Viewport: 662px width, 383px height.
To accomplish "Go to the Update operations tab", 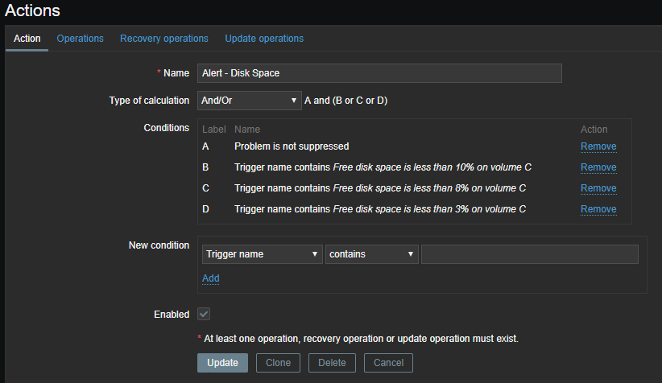I will [264, 39].
